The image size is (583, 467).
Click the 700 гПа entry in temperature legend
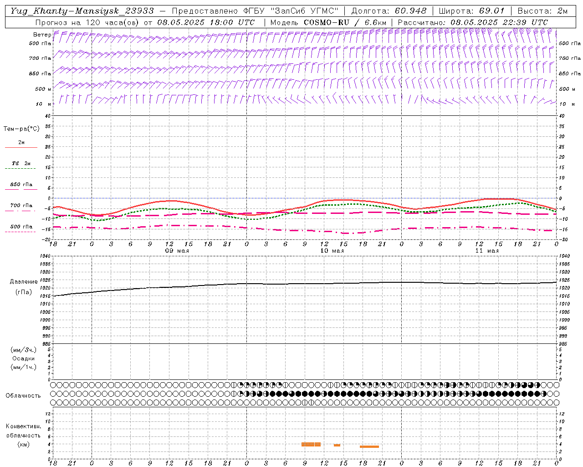pyautogui.click(x=21, y=206)
